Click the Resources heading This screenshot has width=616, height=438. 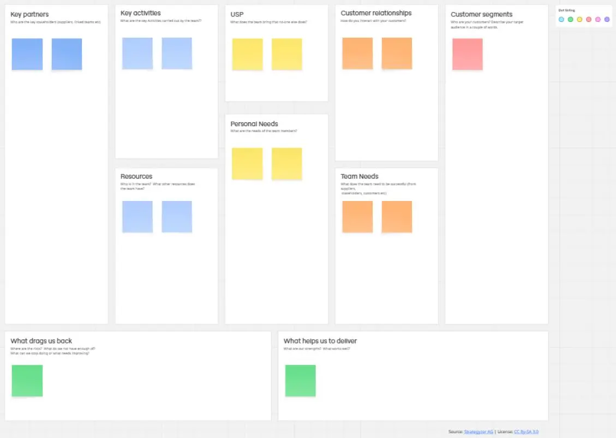pos(136,176)
